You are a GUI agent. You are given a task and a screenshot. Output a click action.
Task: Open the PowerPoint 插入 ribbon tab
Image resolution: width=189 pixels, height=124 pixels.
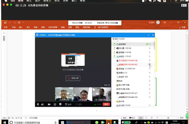(21, 27)
